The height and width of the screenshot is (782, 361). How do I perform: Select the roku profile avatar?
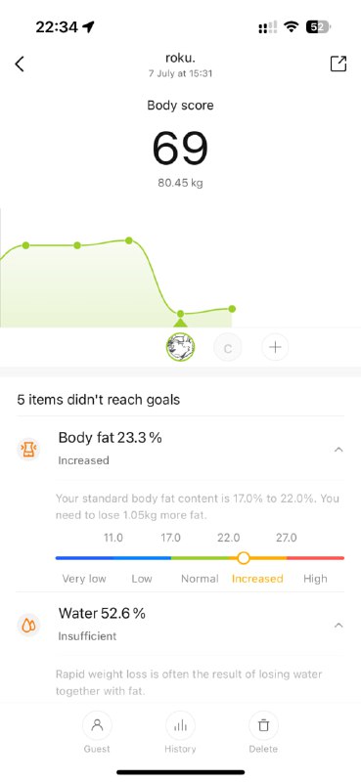(x=180, y=347)
